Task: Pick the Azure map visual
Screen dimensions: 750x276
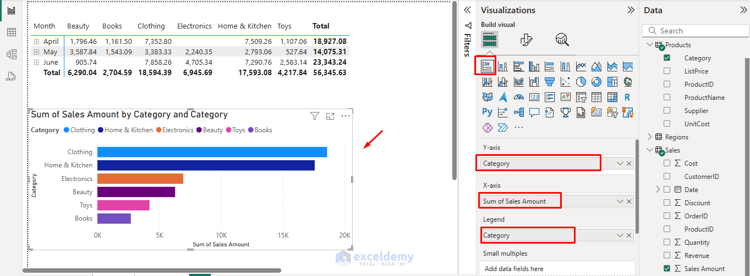Action: (503, 97)
